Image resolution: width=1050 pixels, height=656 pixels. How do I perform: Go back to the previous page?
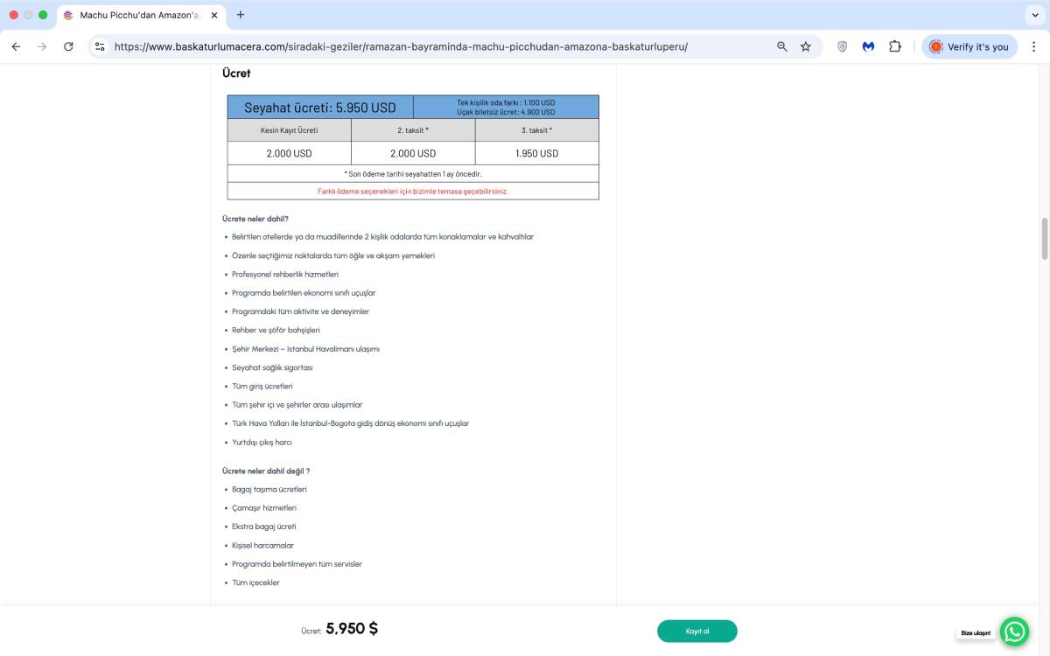16,46
